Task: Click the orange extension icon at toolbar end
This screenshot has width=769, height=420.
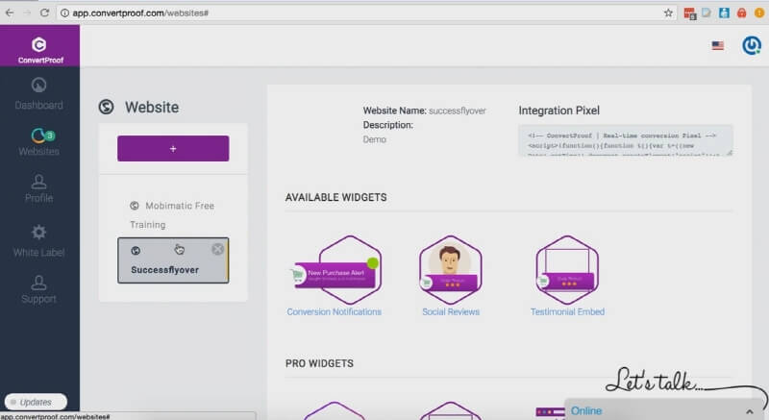Action: click(759, 13)
